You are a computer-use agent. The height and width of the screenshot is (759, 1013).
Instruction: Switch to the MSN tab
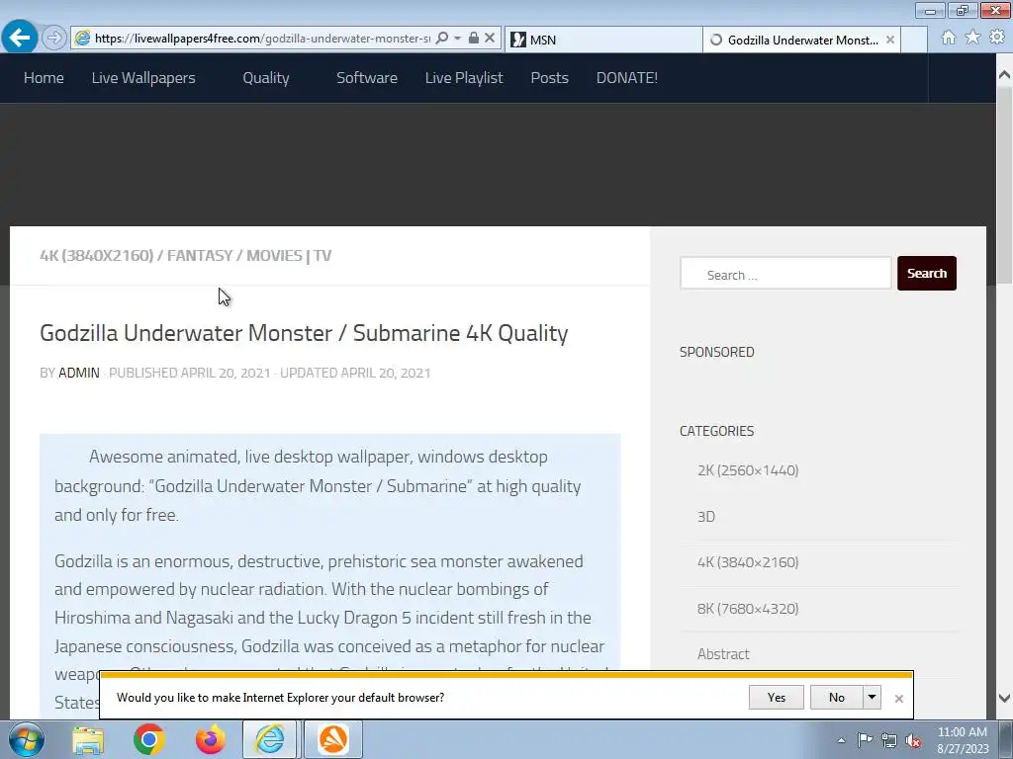tap(602, 40)
